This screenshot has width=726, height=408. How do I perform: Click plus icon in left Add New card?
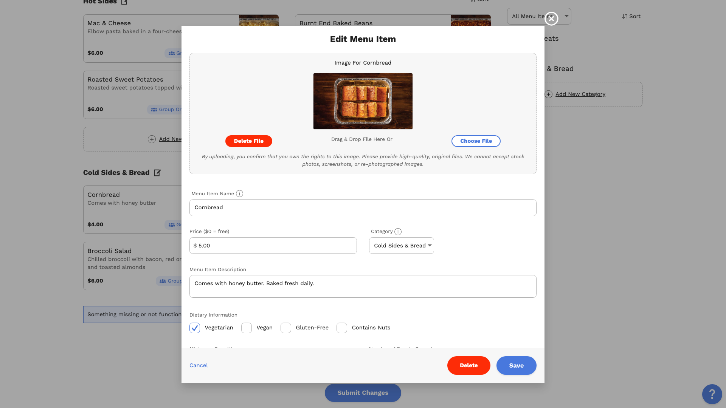(152, 139)
